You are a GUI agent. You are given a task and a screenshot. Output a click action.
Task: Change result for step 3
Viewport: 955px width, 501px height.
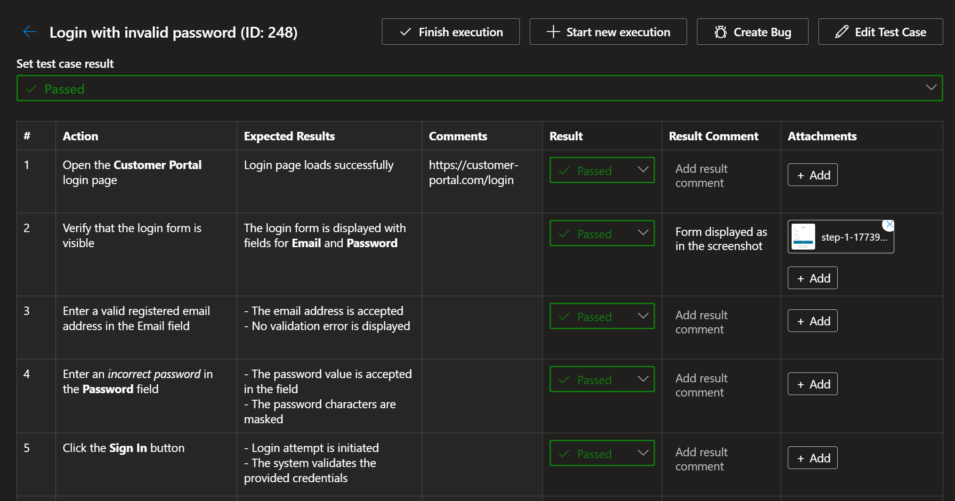[x=602, y=316]
